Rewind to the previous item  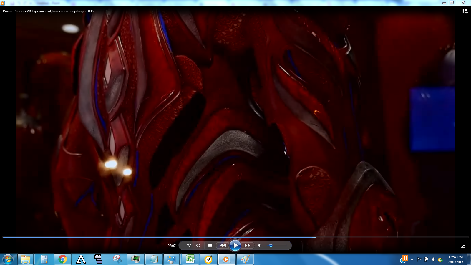click(223, 245)
